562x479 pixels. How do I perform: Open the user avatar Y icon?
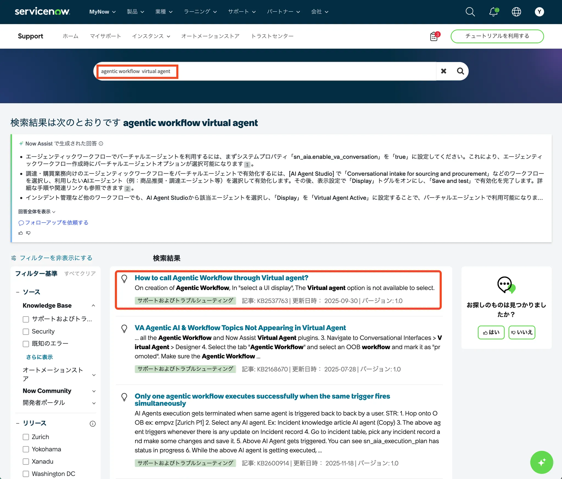coord(539,12)
